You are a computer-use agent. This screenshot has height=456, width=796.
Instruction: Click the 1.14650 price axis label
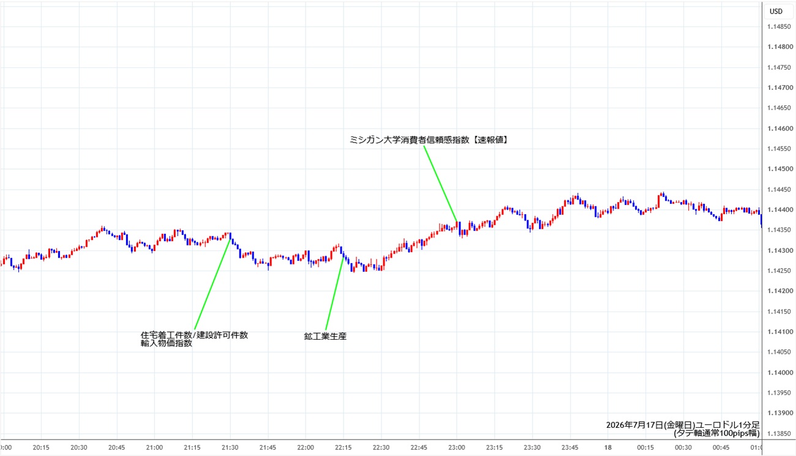778,108
